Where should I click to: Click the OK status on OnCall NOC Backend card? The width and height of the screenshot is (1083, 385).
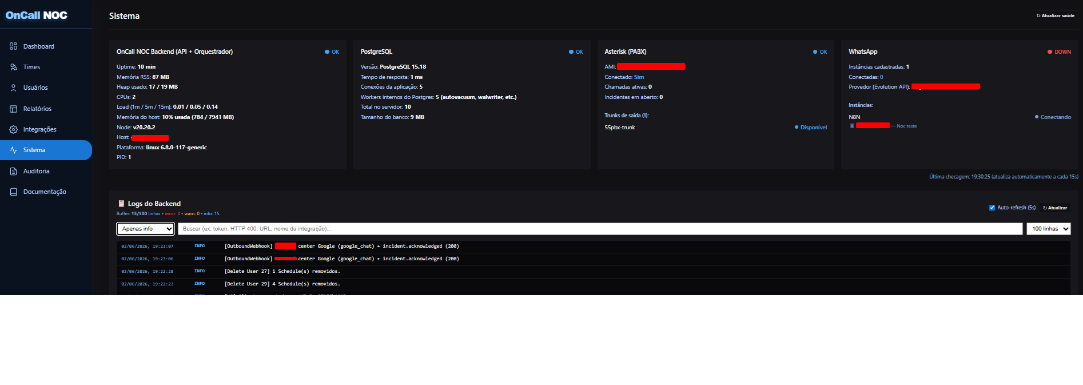click(332, 52)
